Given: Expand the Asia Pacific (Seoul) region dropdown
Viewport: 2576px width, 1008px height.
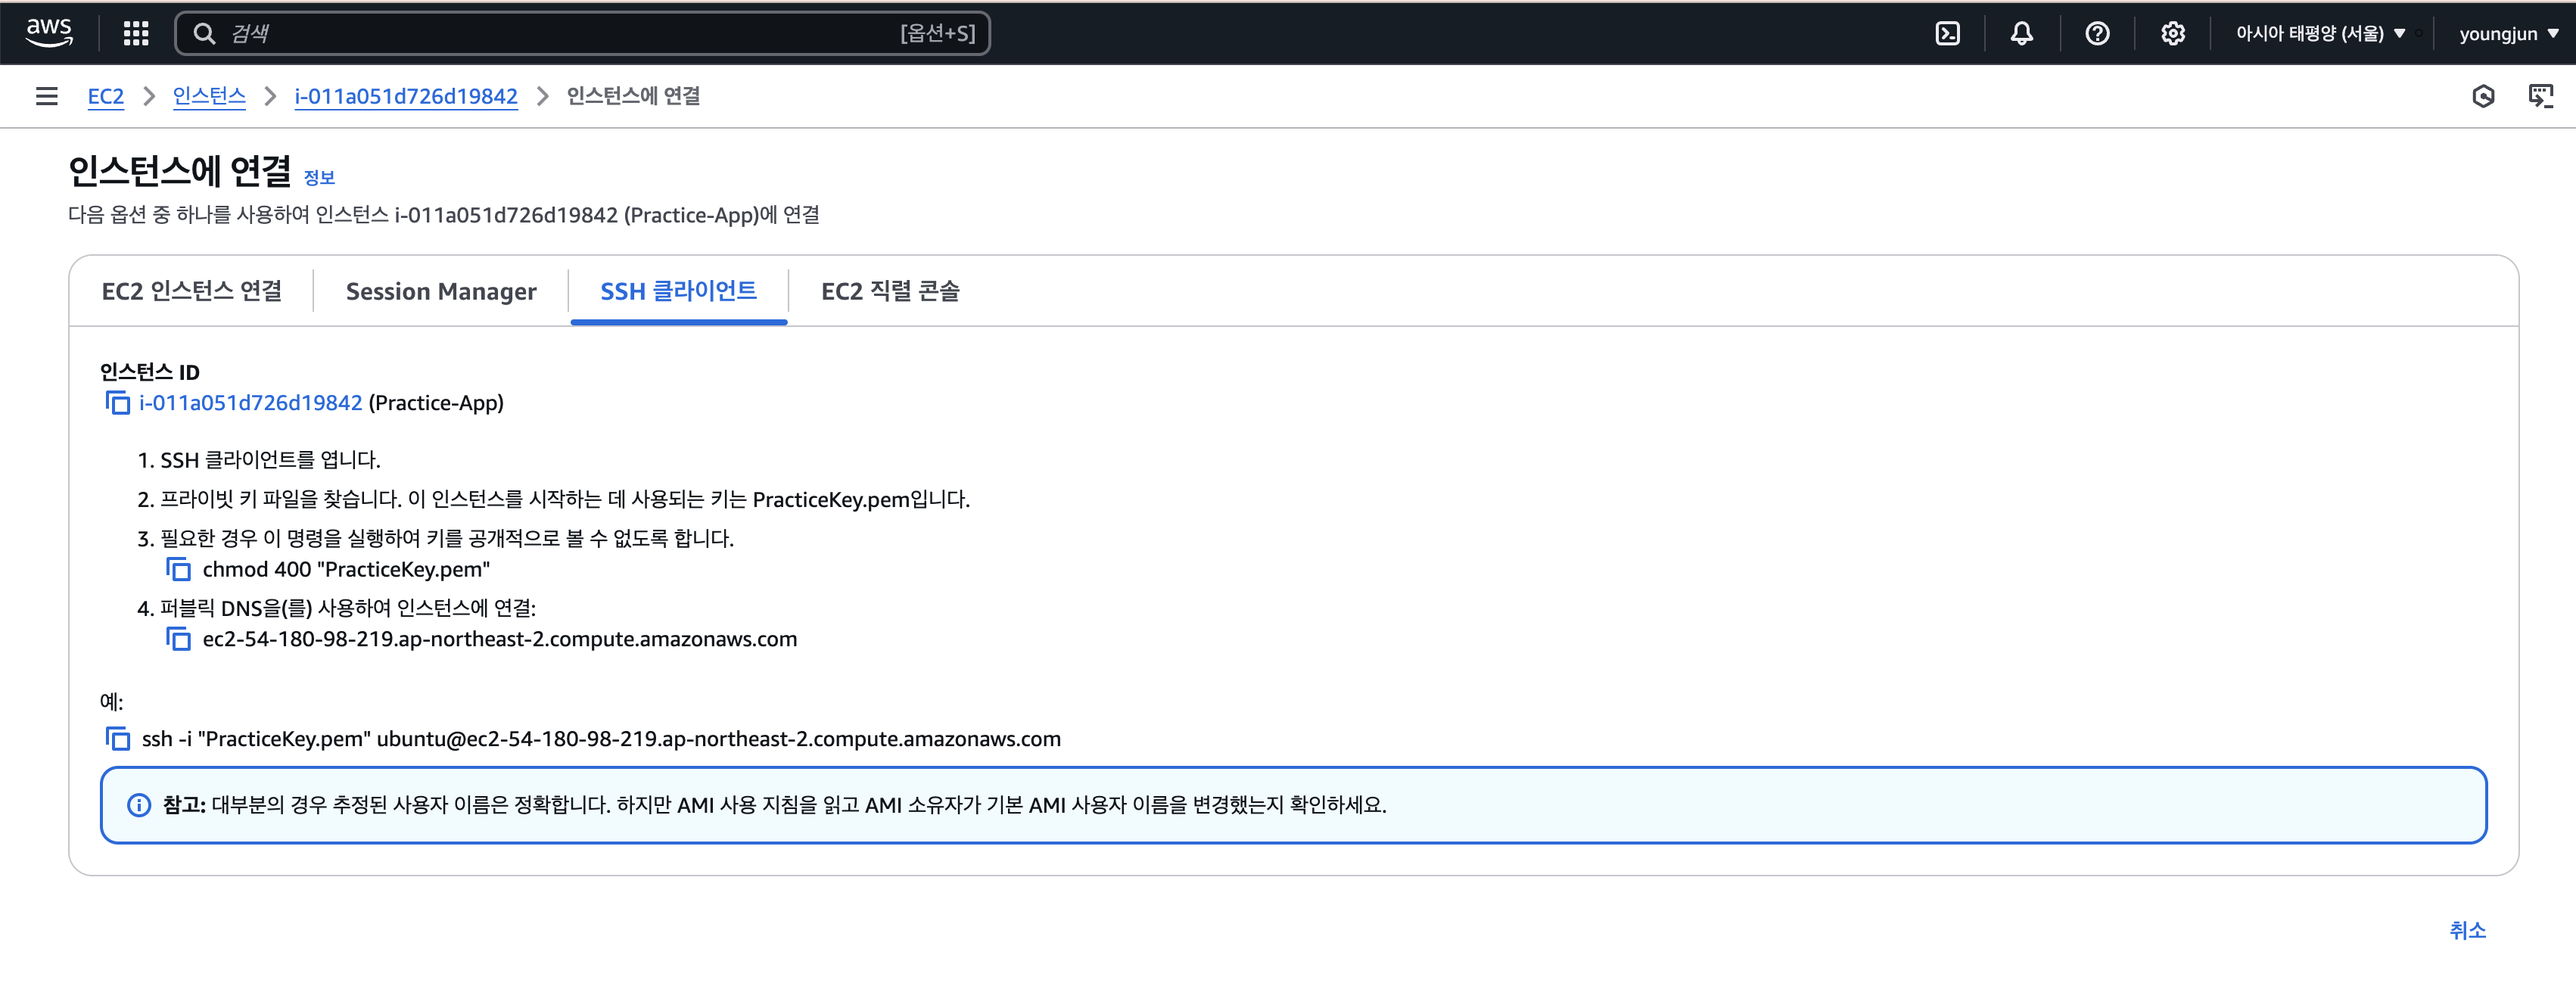Looking at the screenshot, I should pyautogui.click(x=2320, y=33).
